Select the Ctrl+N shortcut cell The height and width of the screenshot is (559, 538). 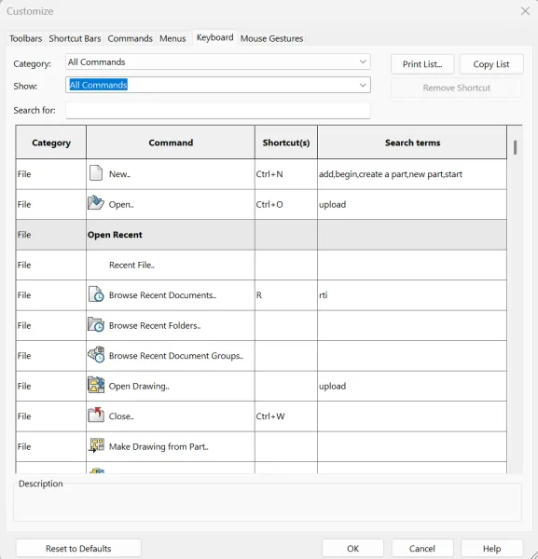[x=285, y=174]
